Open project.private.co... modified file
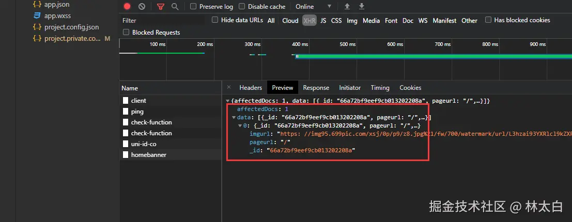This screenshot has width=572, height=222. [72, 38]
